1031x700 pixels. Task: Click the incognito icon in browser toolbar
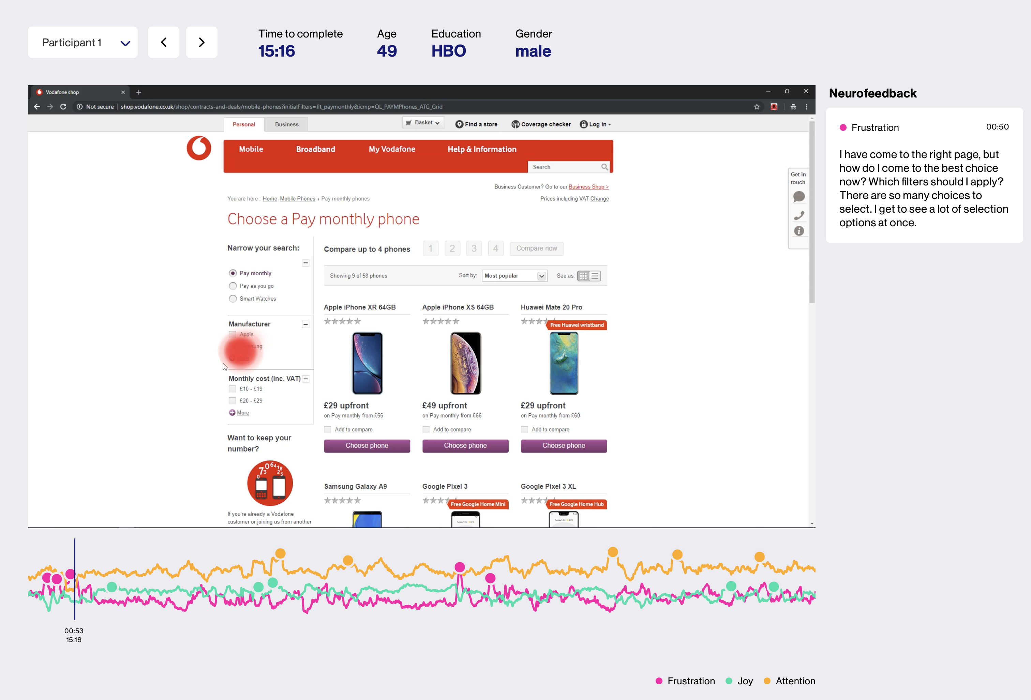click(793, 106)
